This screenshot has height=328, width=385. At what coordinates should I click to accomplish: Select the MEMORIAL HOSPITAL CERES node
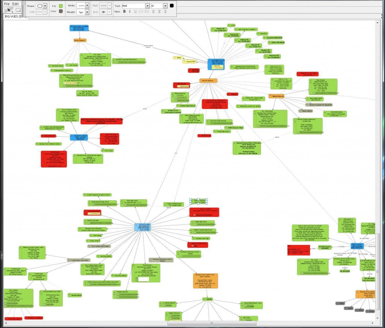pyautogui.click(x=249, y=106)
